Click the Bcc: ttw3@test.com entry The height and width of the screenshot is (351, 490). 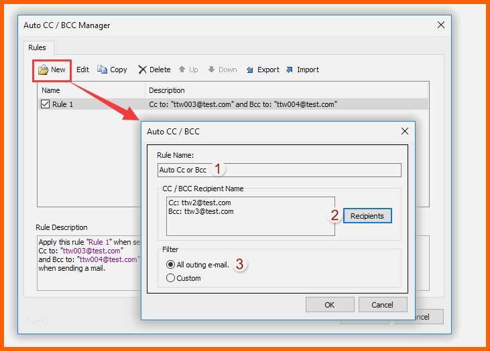[x=201, y=211]
